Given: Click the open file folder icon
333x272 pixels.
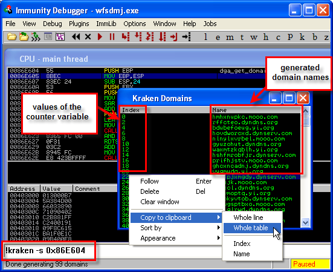Looking at the screenshot, I should (x=11, y=37).
